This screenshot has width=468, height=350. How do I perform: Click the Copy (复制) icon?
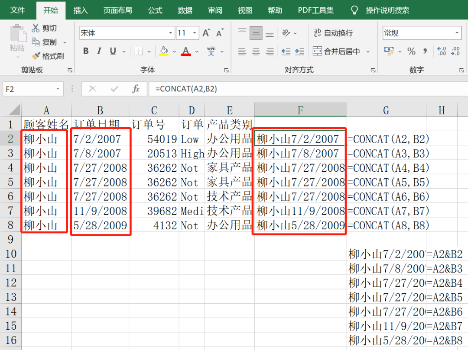tap(36, 42)
